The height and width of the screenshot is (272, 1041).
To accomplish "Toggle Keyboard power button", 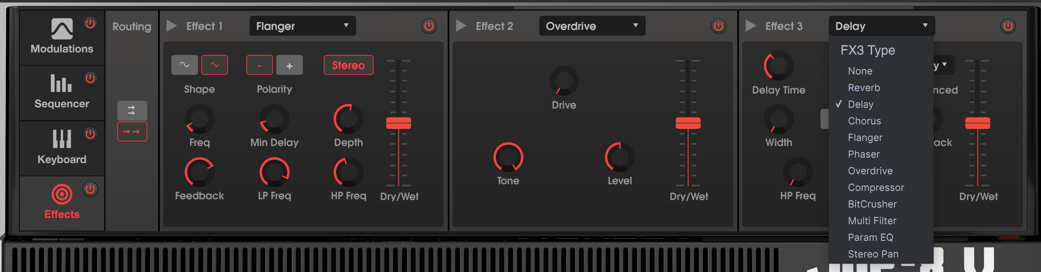I will tap(90, 134).
